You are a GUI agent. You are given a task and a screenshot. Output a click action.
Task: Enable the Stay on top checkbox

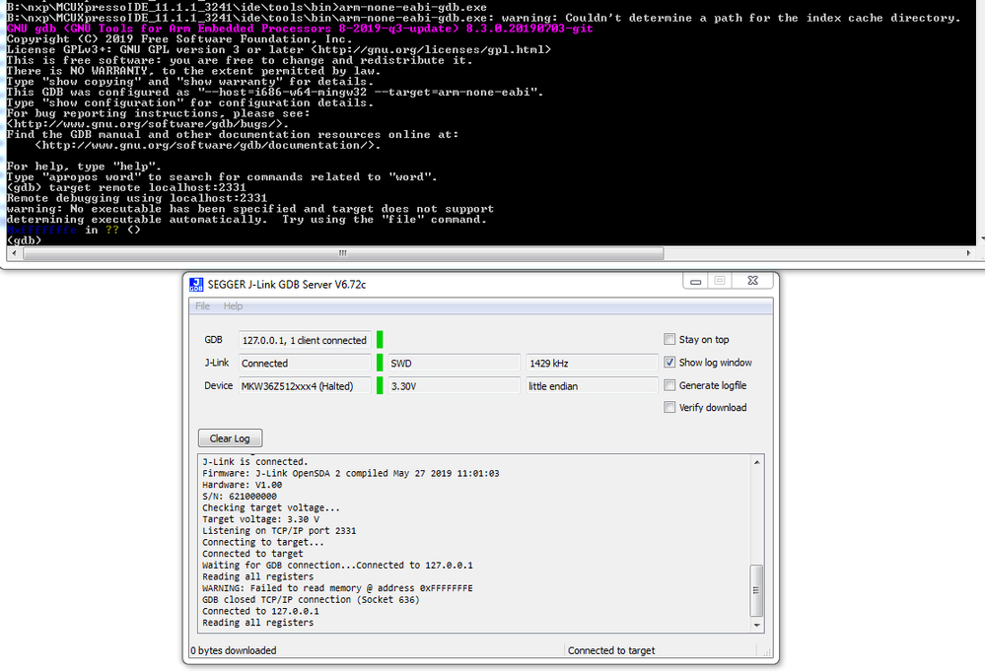[x=669, y=340]
